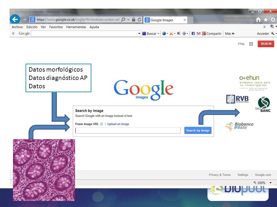This screenshot has width=277, height=207.
Task: Go back using the blue back arrow
Action: [x=15, y=19]
